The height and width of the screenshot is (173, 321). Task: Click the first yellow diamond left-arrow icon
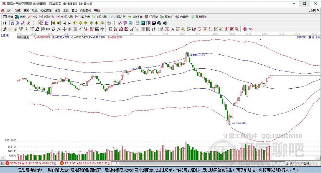75,23
